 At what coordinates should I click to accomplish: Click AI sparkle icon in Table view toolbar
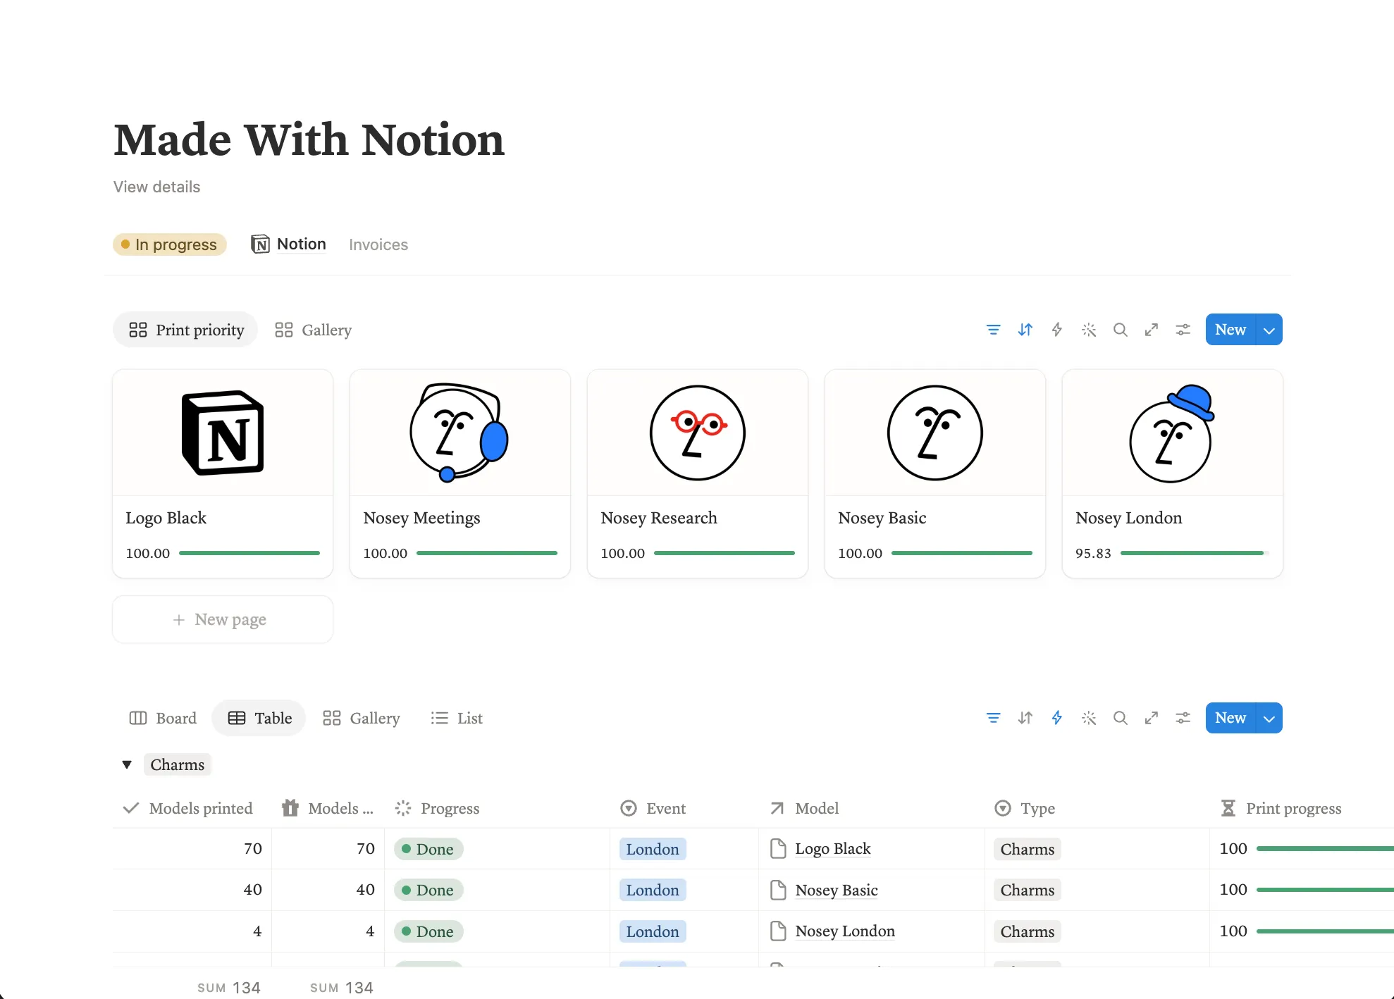click(x=1088, y=718)
